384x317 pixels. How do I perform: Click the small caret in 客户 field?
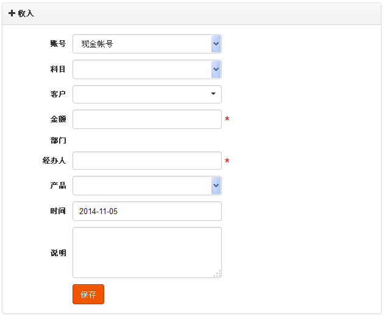coord(213,94)
